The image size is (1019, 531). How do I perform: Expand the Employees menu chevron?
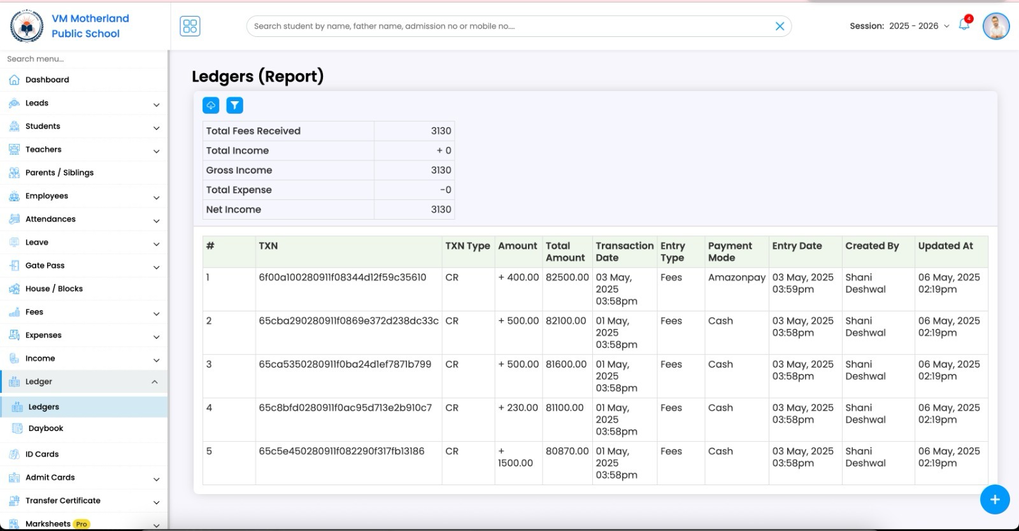(x=156, y=197)
